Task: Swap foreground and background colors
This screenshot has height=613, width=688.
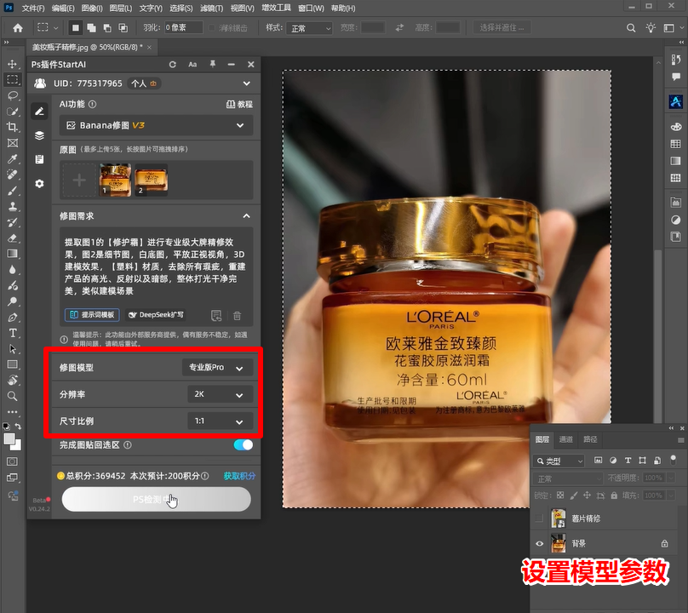Action: (18, 426)
